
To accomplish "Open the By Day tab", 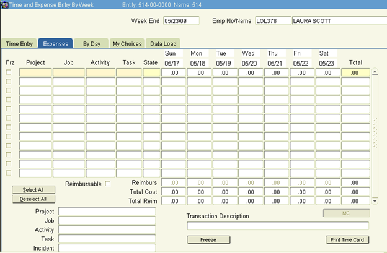I will [92, 43].
